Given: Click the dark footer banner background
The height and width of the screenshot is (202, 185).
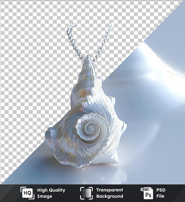Looking at the screenshot, I should tap(92, 193).
